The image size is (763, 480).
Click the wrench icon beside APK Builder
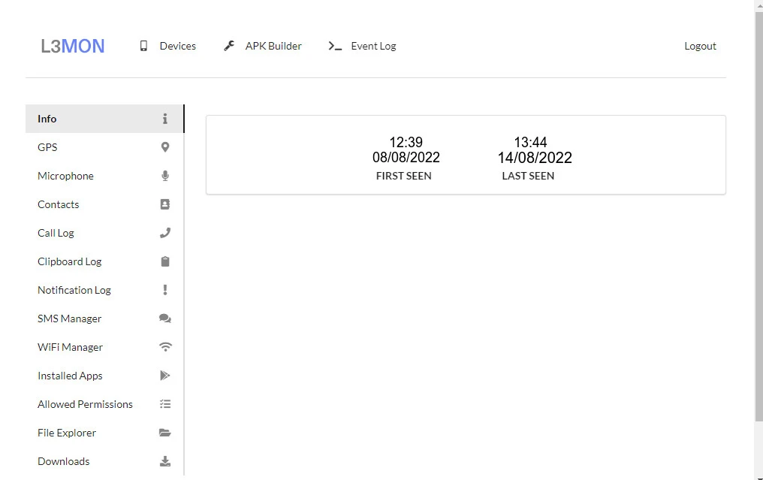pos(229,46)
